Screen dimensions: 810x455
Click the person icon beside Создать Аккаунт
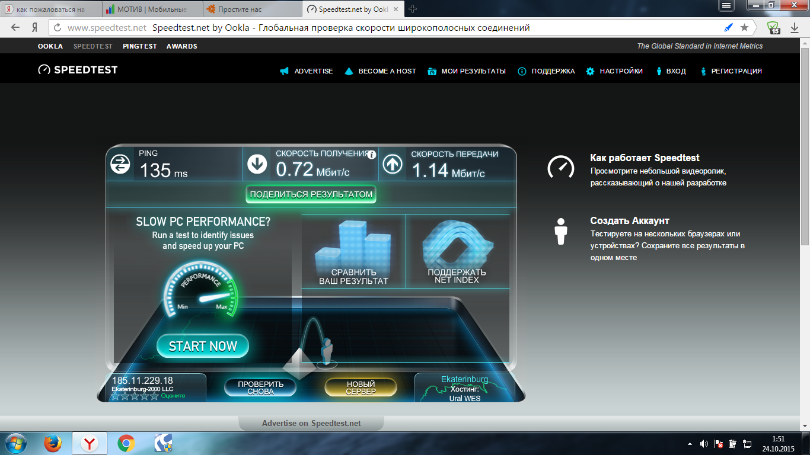561,232
